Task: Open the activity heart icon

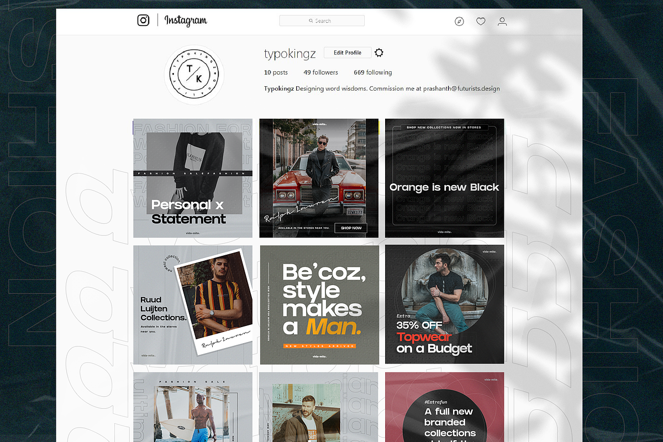Action: [481, 22]
